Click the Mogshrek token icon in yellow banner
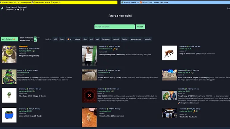 click(33, 2)
